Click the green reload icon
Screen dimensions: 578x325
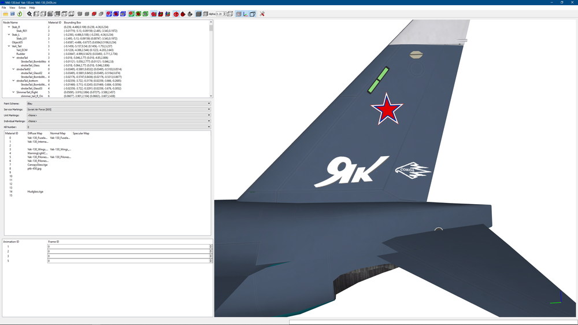click(x=20, y=14)
